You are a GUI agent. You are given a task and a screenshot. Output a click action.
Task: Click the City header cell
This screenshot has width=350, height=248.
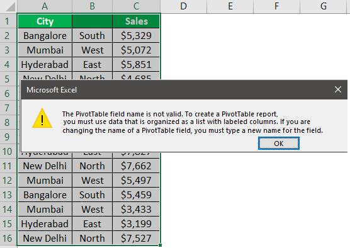pyautogui.click(x=45, y=21)
